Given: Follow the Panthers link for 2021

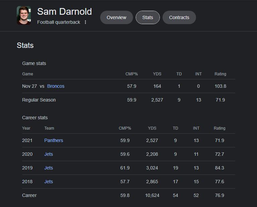Looking at the screenshot, I should (54, 140).
